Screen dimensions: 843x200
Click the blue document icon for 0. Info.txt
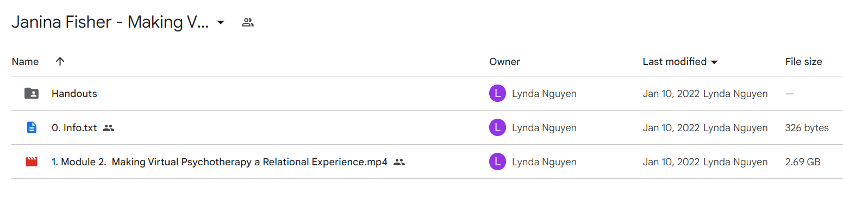32,128
